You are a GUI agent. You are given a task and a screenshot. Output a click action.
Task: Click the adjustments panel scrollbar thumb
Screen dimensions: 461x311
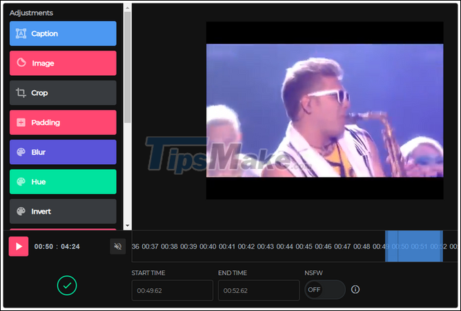[127, 68]
